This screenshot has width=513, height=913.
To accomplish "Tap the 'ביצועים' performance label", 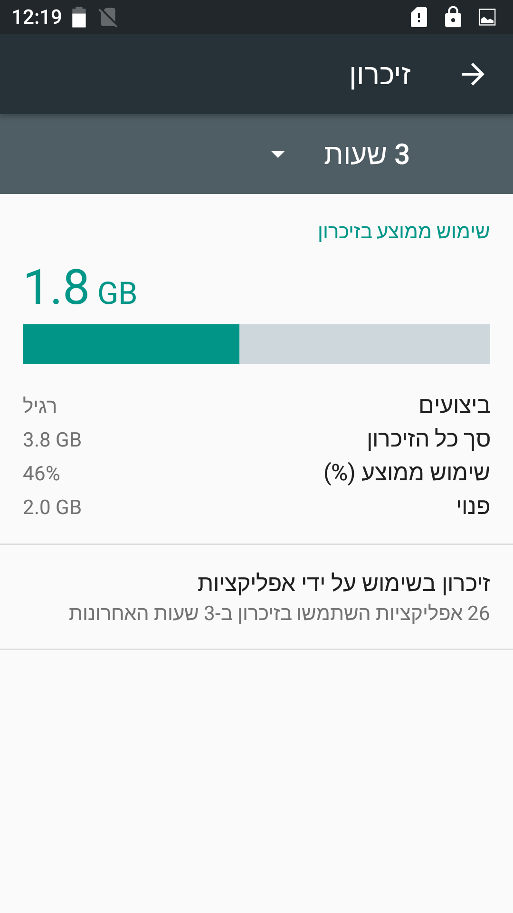I will point(454,405).
